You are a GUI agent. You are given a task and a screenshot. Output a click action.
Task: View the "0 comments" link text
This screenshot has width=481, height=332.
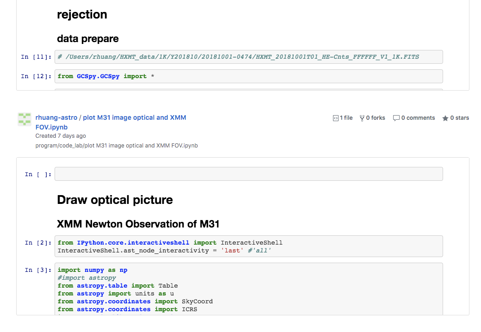pos(418,118)
